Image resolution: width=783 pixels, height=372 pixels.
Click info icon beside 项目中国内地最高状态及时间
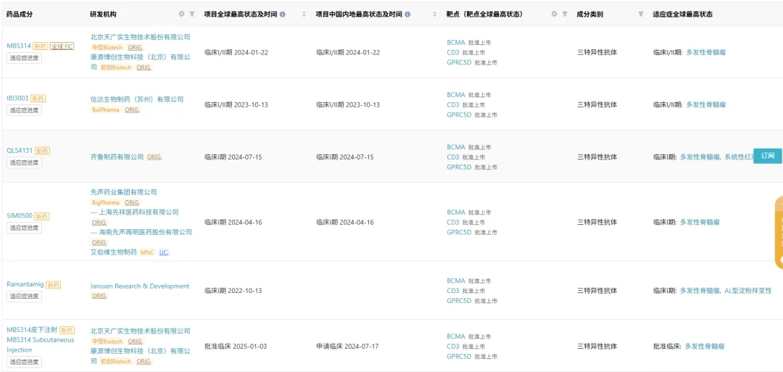click(407, 14)
